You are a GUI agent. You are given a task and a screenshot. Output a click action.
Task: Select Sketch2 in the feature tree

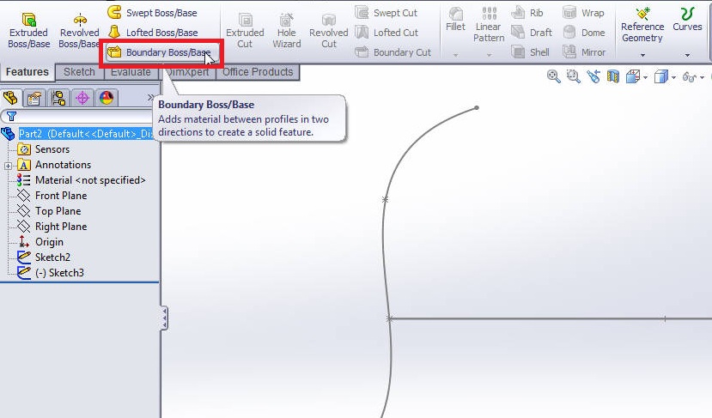pos(52,257)
